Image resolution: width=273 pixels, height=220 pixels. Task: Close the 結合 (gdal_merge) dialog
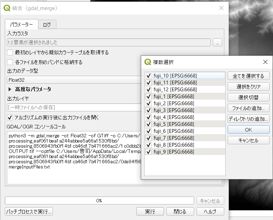click(221, 8)
